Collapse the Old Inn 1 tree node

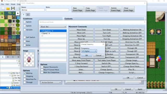[9, 73]
